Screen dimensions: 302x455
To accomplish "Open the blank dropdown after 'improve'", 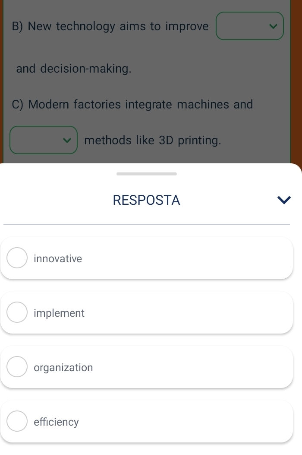I will point(249,26).
